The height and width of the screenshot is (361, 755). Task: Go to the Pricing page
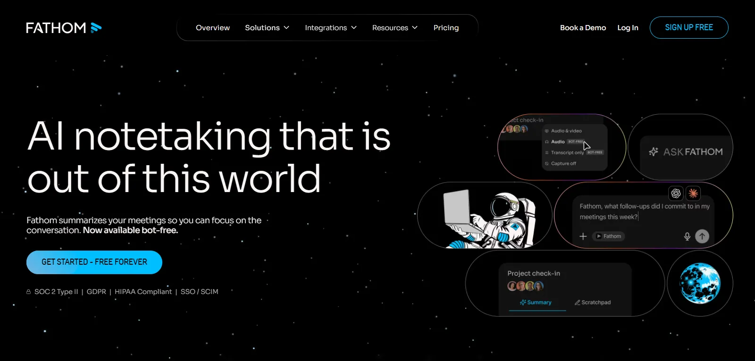[x=446, y=28]
